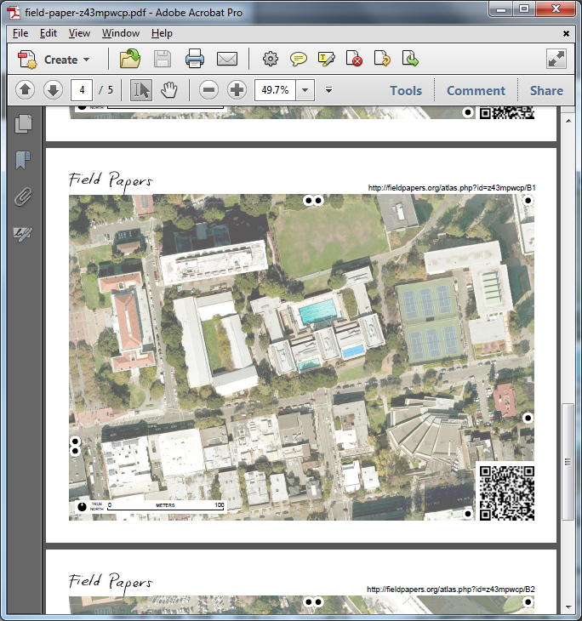This screenshot has width=582, height=621.
Task: Open the Comment pane
Action: pos(476,91)
